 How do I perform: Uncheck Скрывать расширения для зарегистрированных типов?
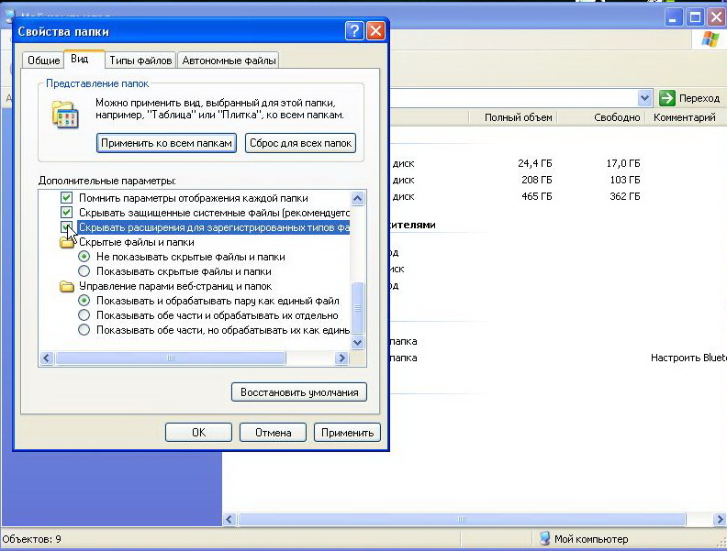tap(67, 227)
